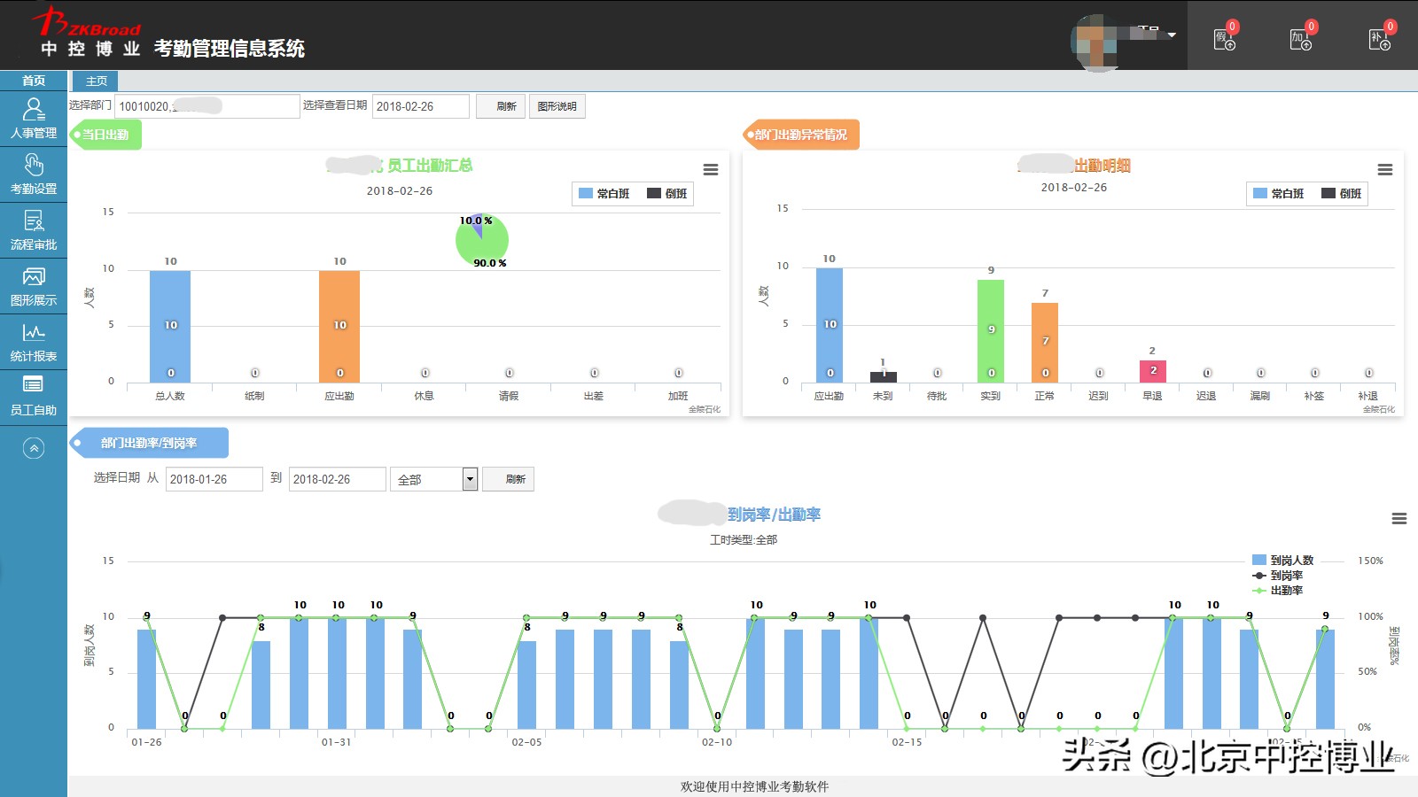Open 人事管理 in the sidebar
Viewport: 1418px width, 797px height.
tap(34, 119)
